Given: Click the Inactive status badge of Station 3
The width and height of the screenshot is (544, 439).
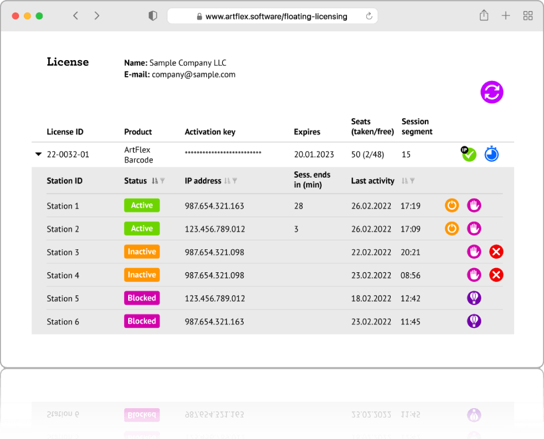Looking at the screenshot, I should 142,252.
